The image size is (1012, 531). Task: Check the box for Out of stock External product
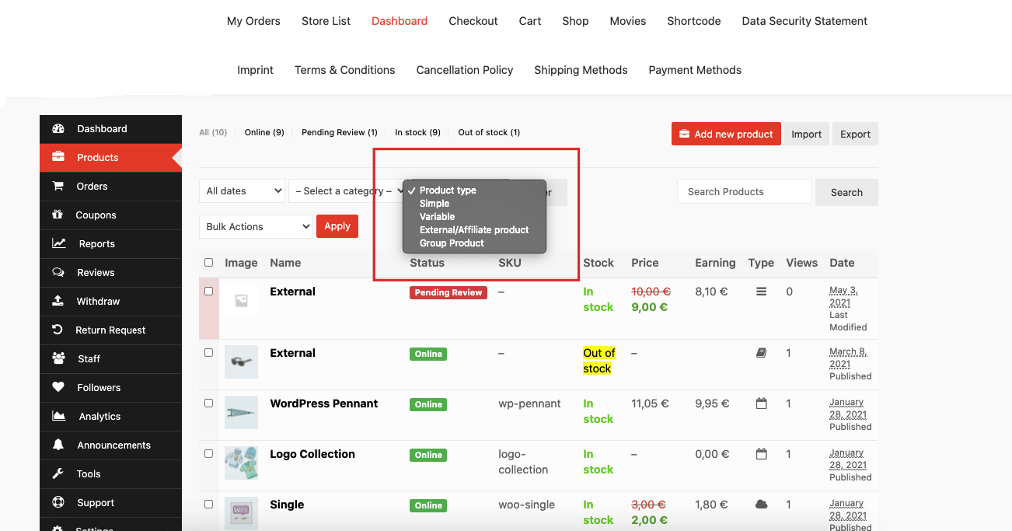(x=208, y=352)
